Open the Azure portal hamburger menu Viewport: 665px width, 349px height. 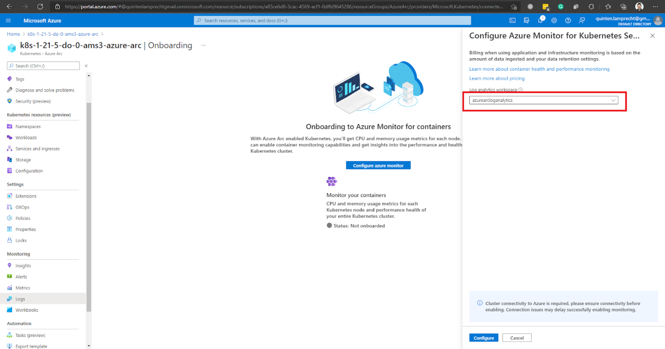(x=8, y=20)
